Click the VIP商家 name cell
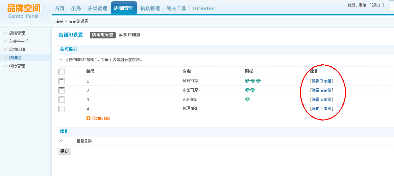This screenshot has height=176, width=394. click(x=190, y=99)
